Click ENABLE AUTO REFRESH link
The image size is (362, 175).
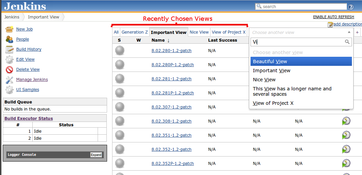click(x=333, y=17)
